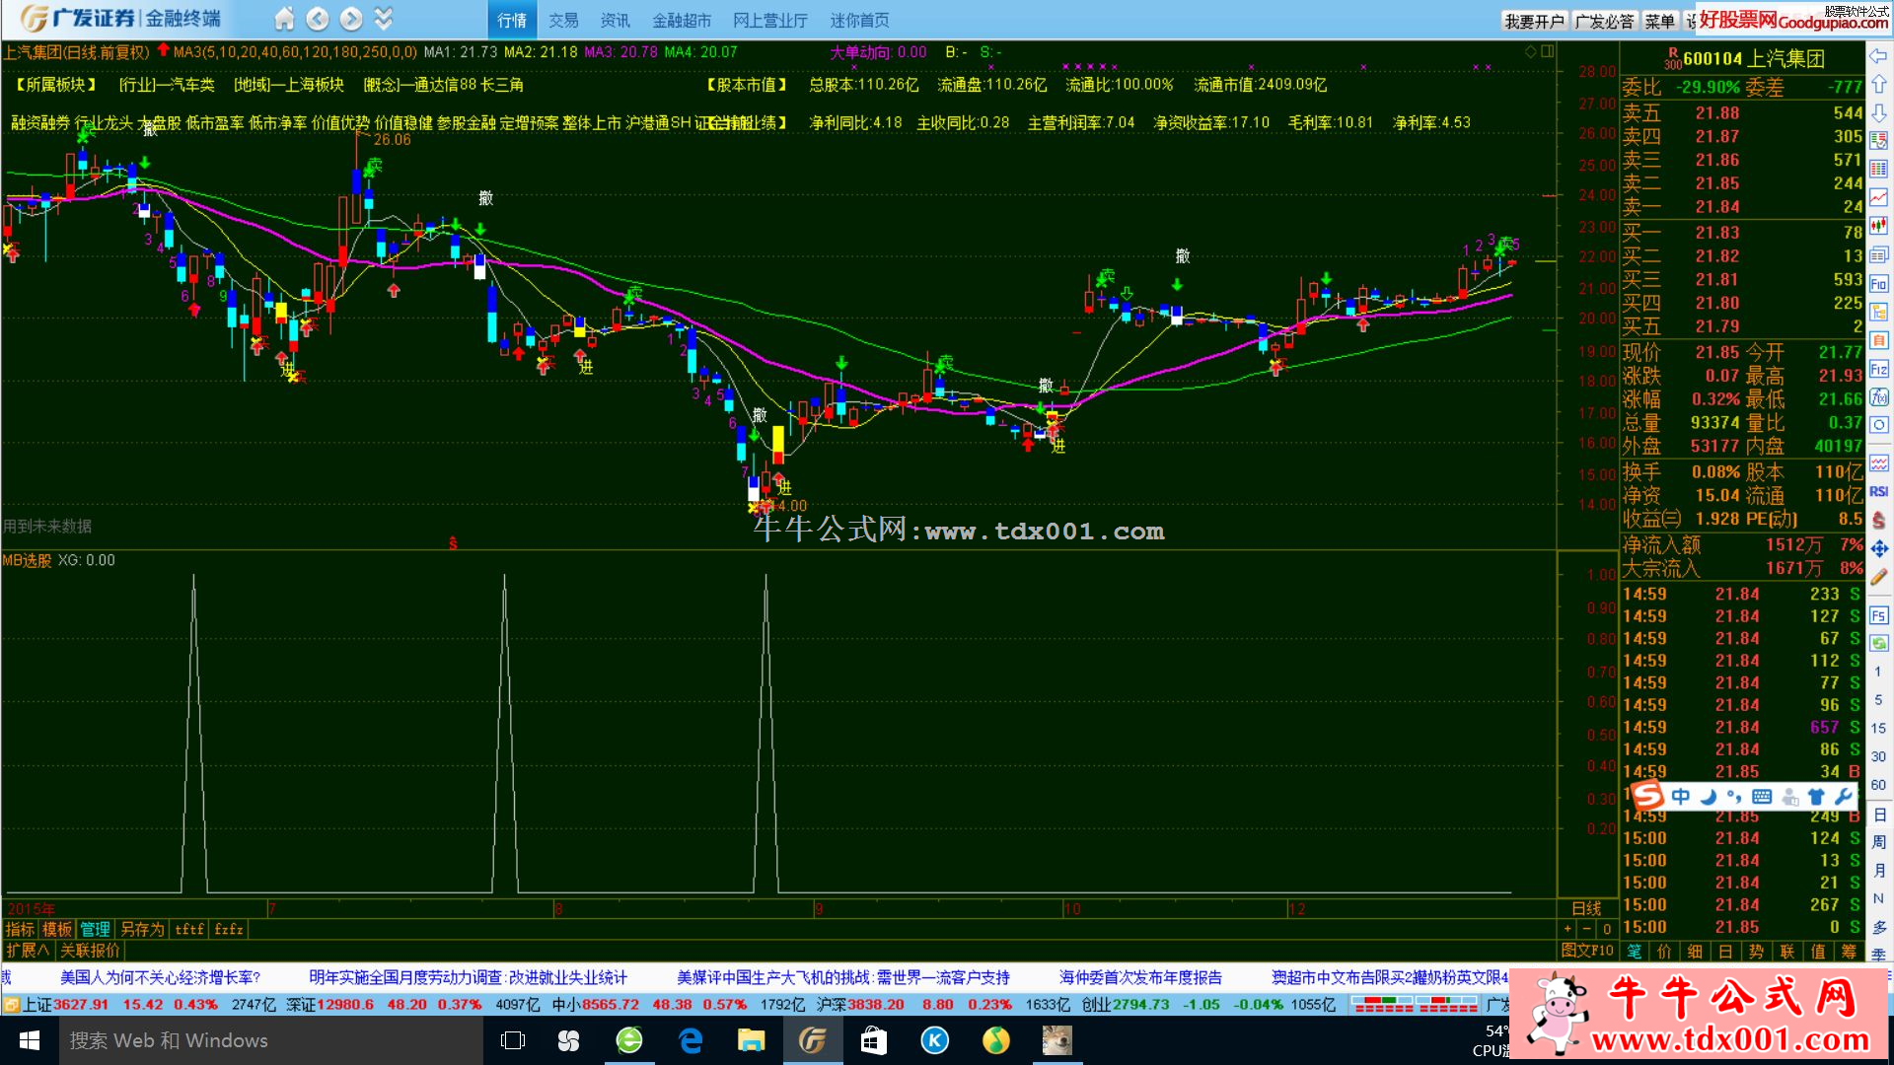This screenshot has width=1894, height=1065.
Task: Select the 周 weekly period in right sidebar
Action: [1878, 842]
